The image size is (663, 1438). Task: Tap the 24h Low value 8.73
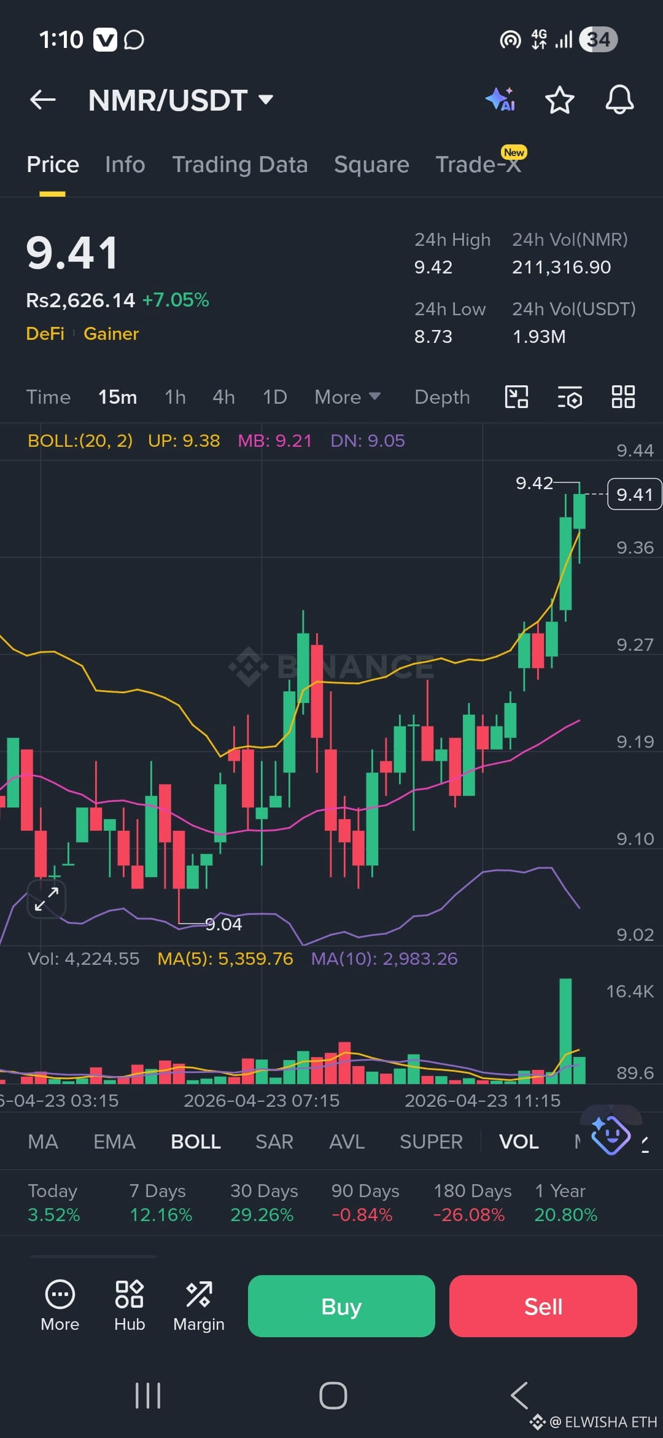pos(433,337)
